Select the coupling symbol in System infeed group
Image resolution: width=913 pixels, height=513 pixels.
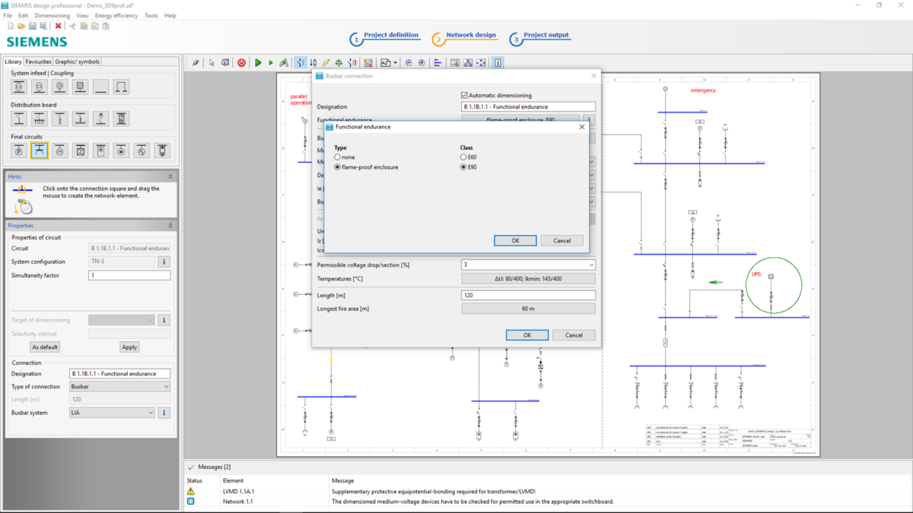(x=121, y=87)
